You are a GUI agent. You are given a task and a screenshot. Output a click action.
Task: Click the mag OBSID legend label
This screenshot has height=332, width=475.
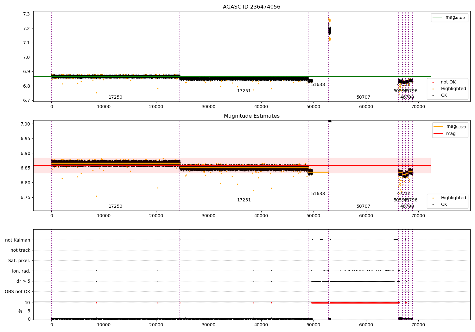(x=456, y=127)
